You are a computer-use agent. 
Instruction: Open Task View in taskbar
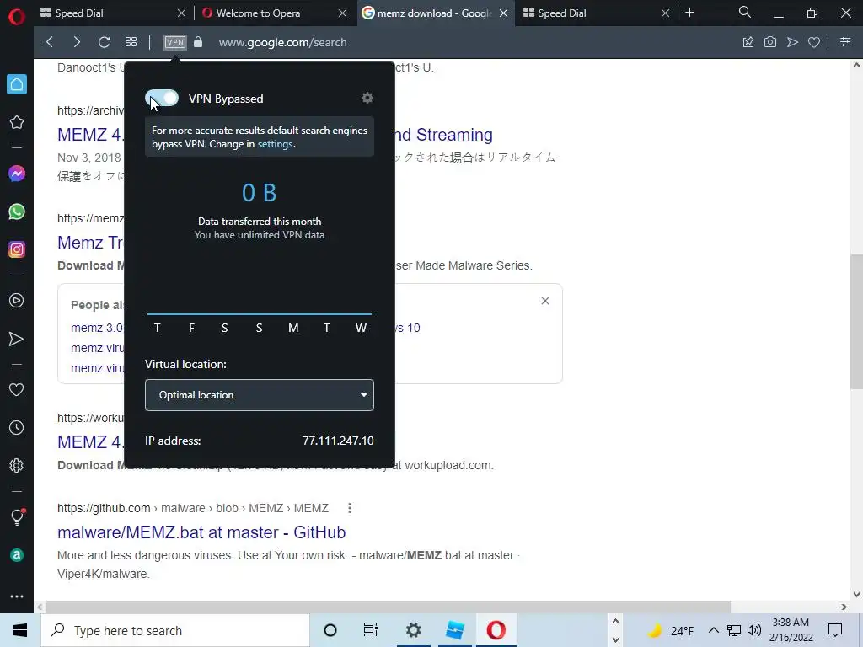371,630
